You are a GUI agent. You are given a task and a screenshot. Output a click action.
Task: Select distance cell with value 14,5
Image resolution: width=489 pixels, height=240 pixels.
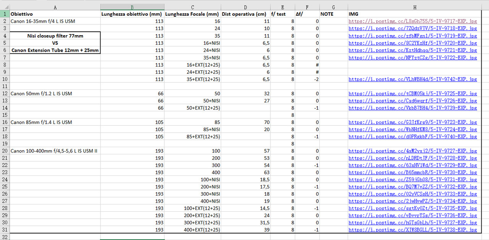(x=246, y=209)
